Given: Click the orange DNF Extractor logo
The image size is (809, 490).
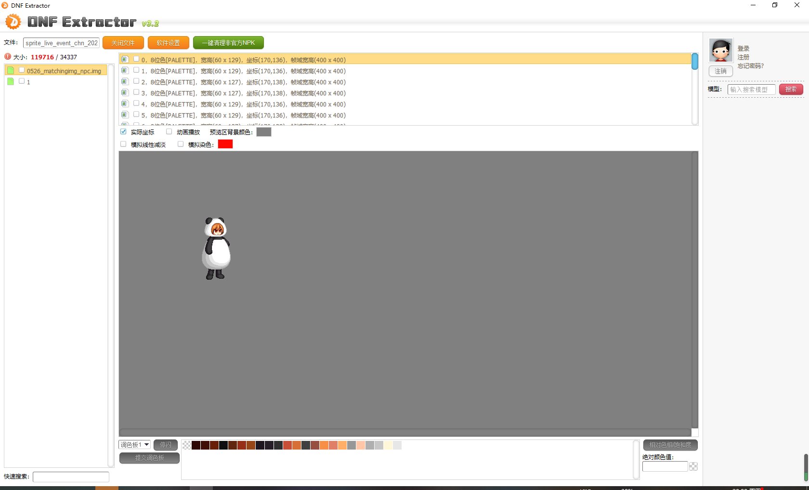Looking at the screenshot, I should (13, 22).
